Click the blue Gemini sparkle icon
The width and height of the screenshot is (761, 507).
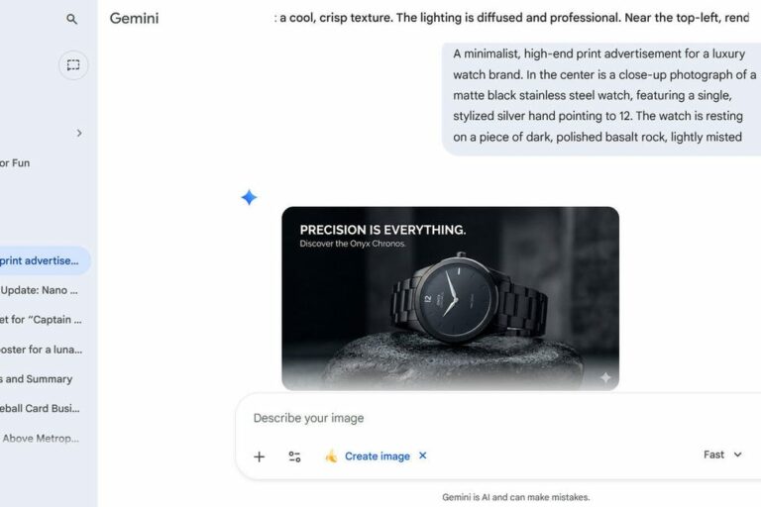point(249,198)
